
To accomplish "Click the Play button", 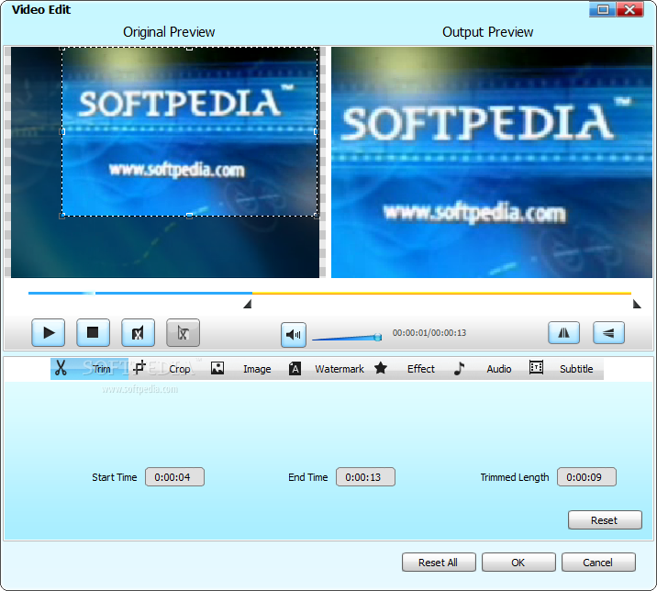I will (49, 333).
